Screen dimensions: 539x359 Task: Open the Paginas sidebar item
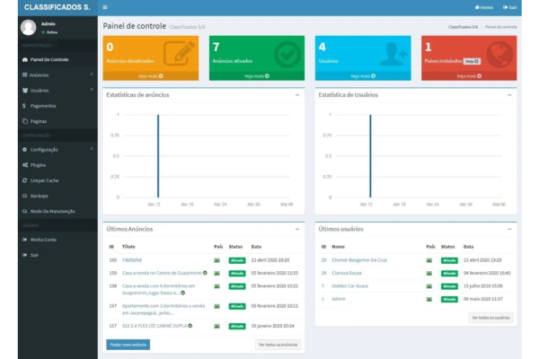coord(38,121)
